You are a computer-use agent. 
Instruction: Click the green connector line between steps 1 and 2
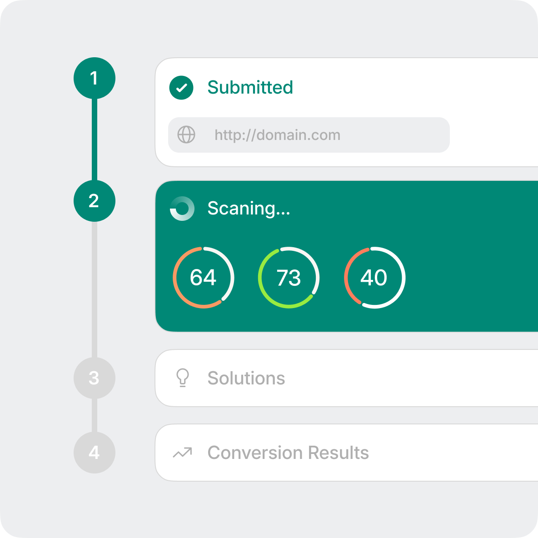coord(95,139)
